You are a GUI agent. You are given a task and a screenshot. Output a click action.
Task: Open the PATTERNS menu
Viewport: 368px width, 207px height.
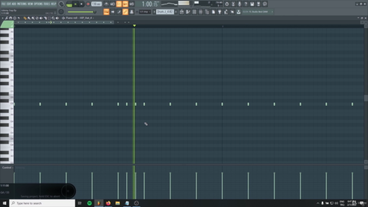(x=22, y=4)
